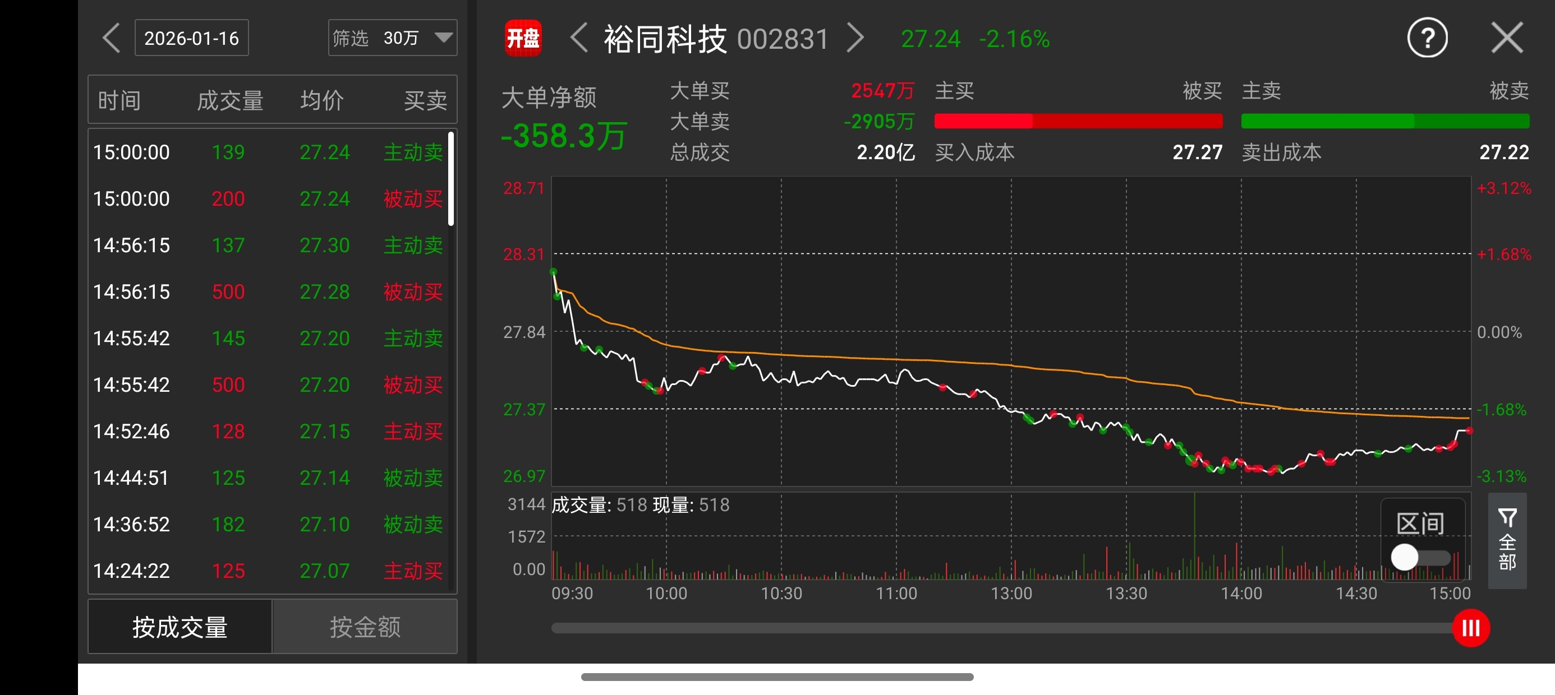Click the dropdown arrow beside 30万
Image resolution: width=1555 pixels, height=695 pixels.
tap(444, 38)
